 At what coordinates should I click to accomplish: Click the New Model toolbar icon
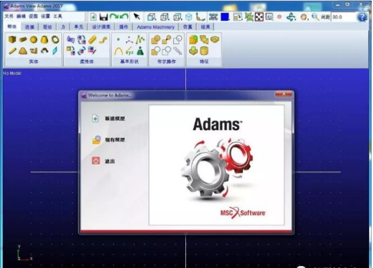click(93, 17)
